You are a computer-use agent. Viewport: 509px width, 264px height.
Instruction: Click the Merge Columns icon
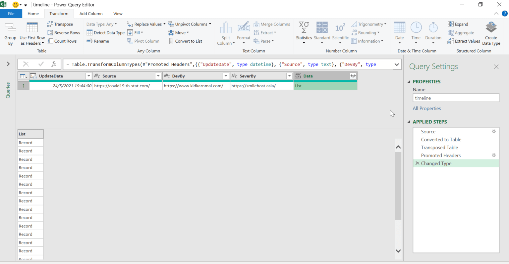coord(272,24)
